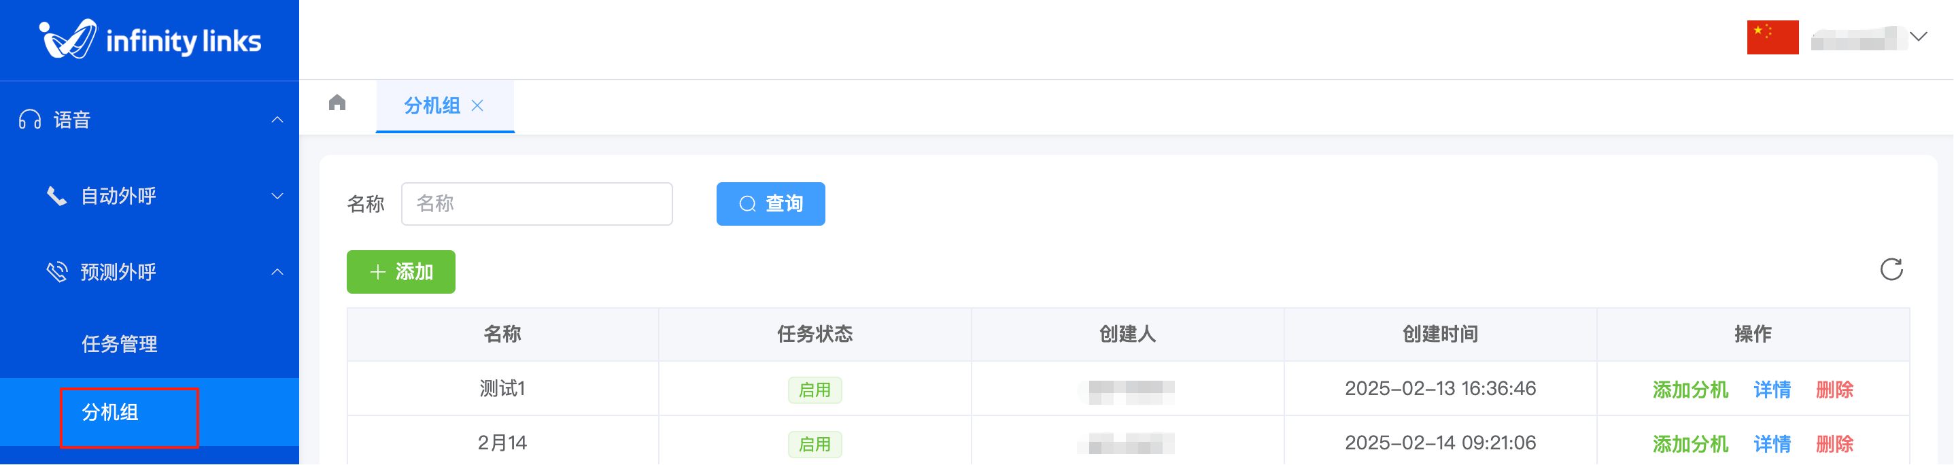Switch to the 分机组 tab
Viewport: 1954px width, 465px height.
[432, 106]
